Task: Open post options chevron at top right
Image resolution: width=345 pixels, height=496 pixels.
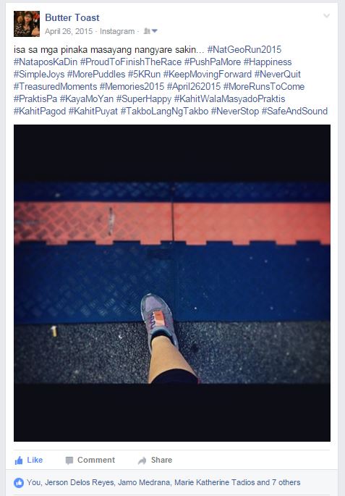Action: coord(327,15)
